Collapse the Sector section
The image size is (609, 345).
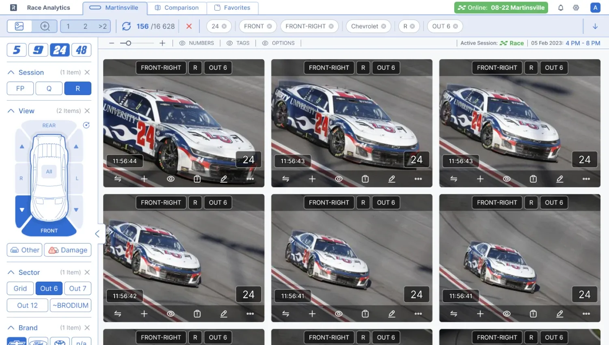coord(11,272)
